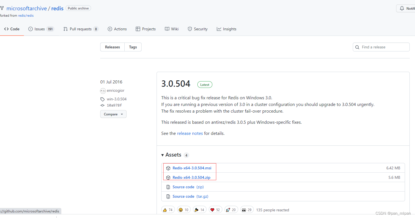Click the heart reaction emoji
This screenshot has width=415, height=218.
tap(212, 210)
